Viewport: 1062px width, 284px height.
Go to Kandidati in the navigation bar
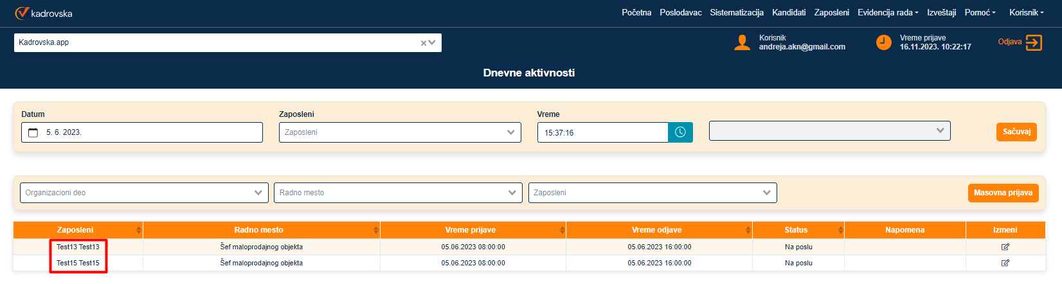click(788, 13)
